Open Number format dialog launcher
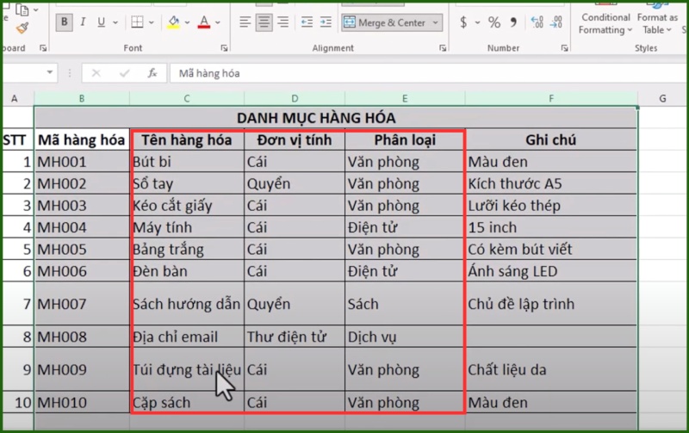689x433 pixels. point(564,48)
